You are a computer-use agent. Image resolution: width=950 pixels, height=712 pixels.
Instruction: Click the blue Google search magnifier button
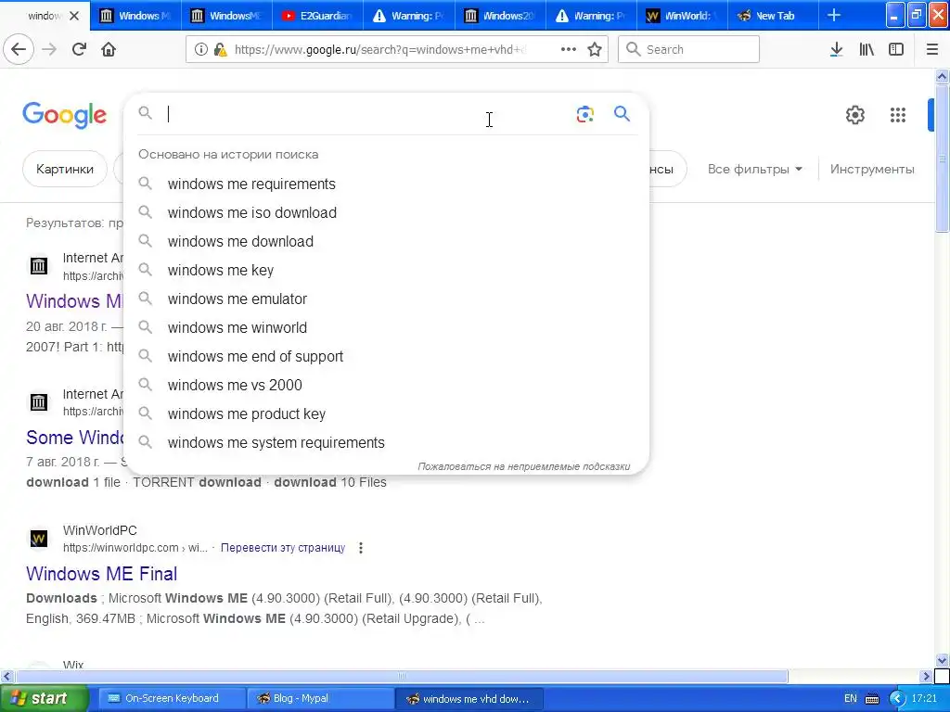622,113
